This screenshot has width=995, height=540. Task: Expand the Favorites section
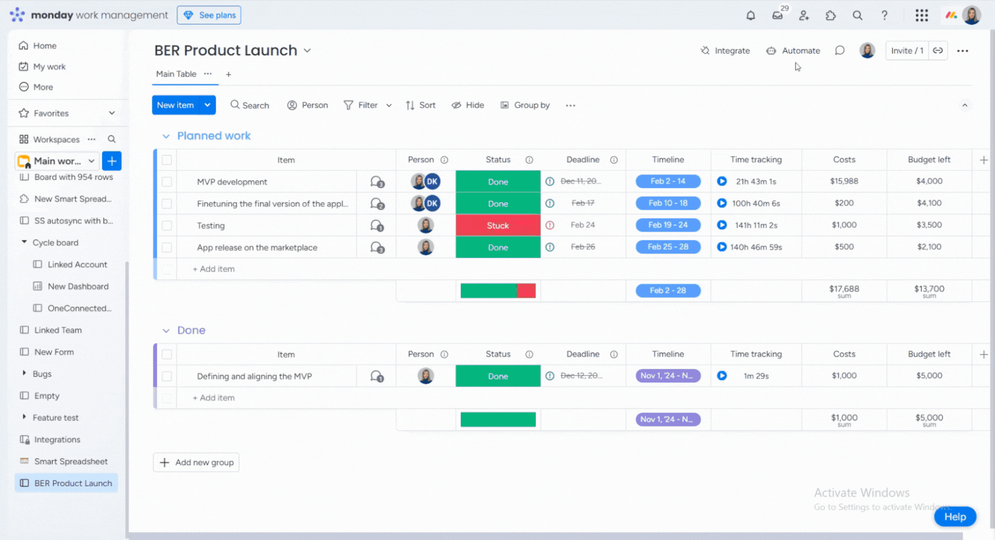click(112, 113)
